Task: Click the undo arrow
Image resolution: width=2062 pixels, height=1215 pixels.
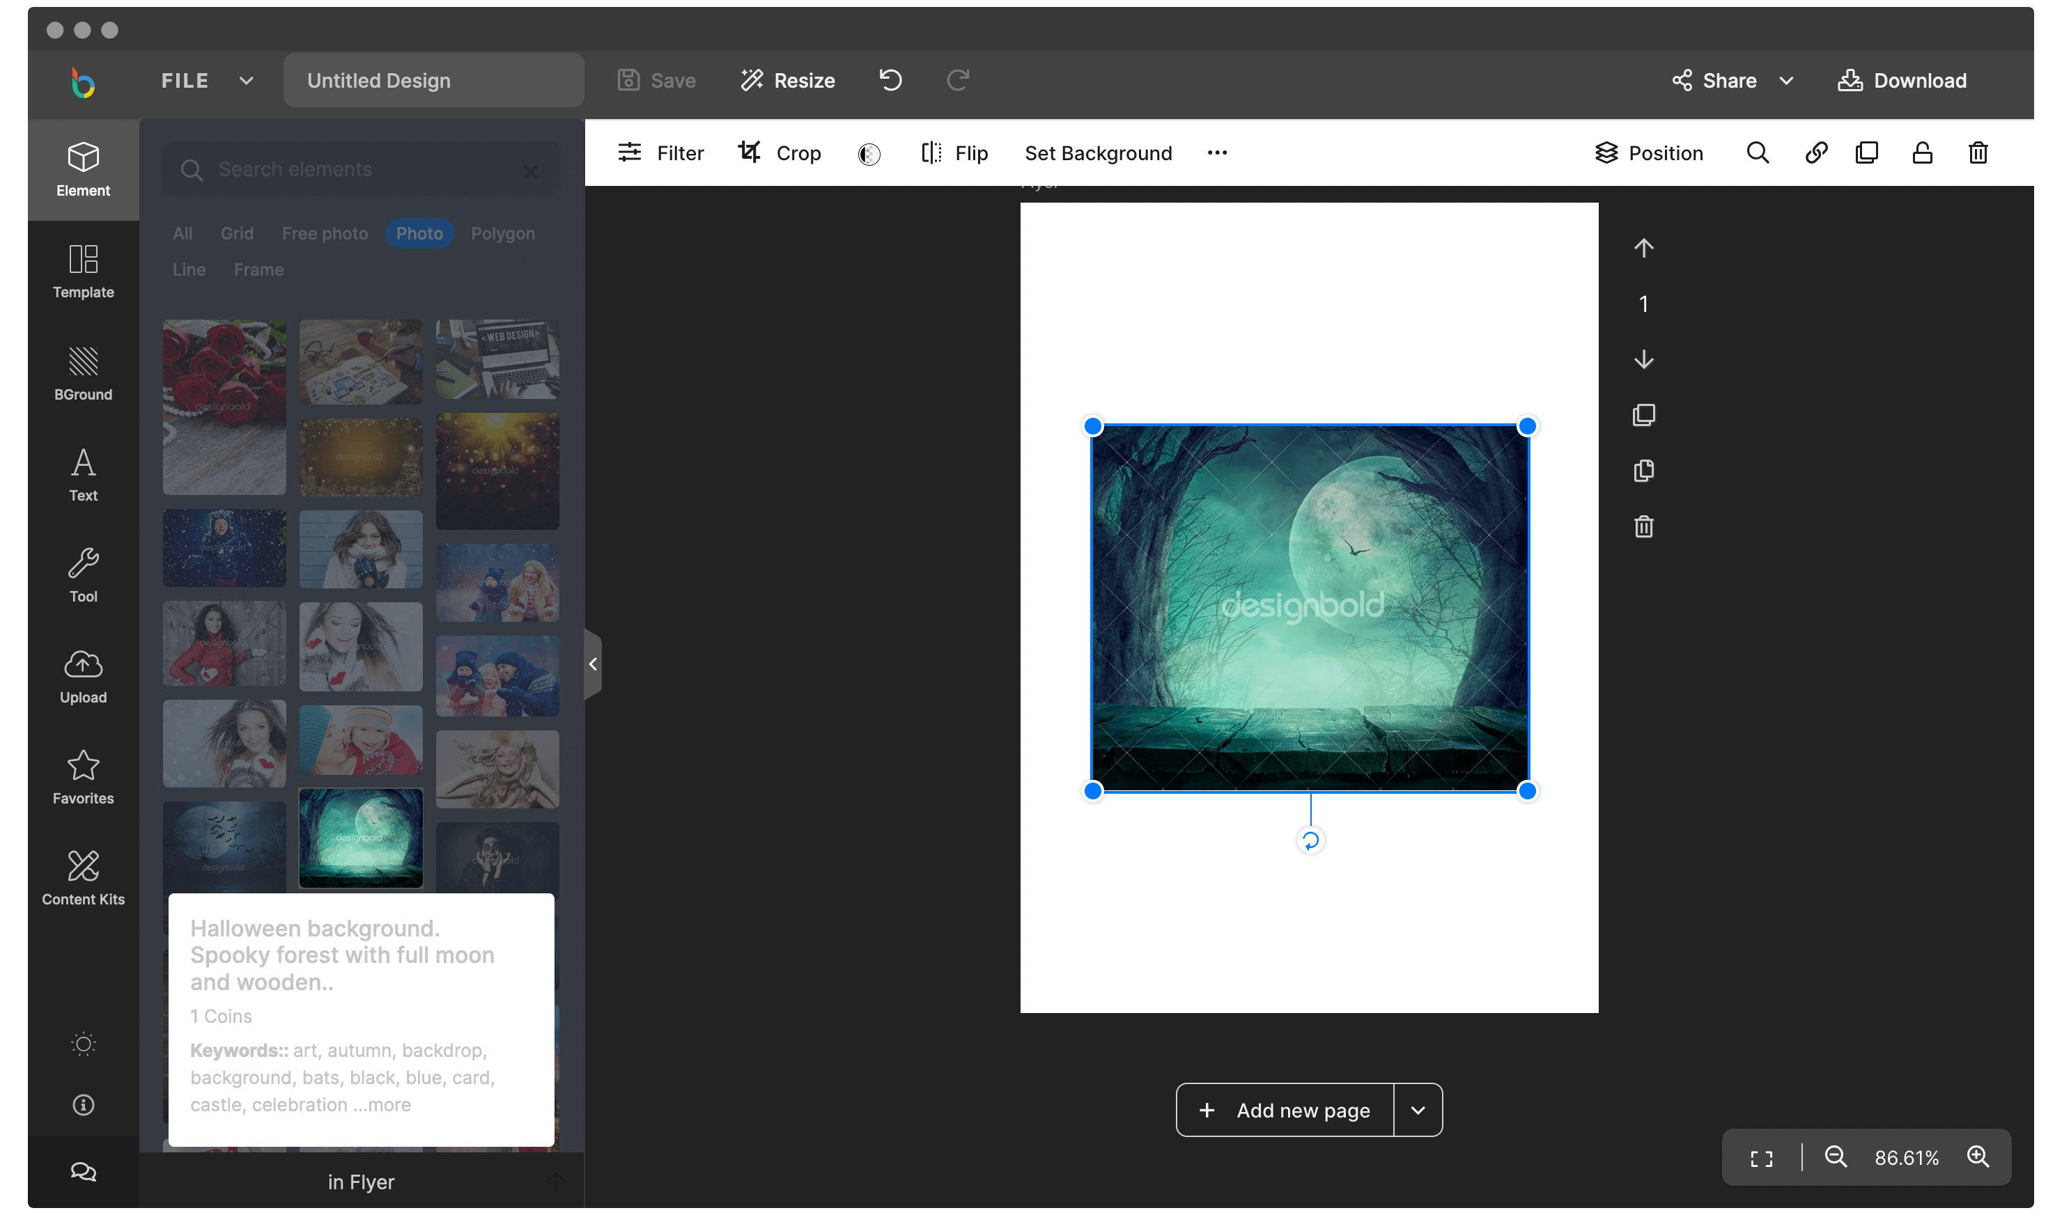Action: (x=891, y=80)
